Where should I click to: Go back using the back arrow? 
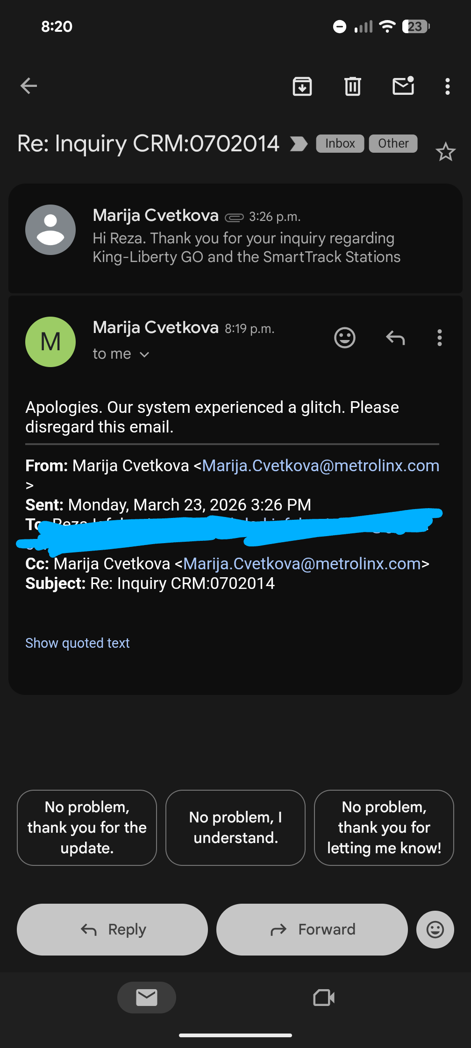point(29,86)
